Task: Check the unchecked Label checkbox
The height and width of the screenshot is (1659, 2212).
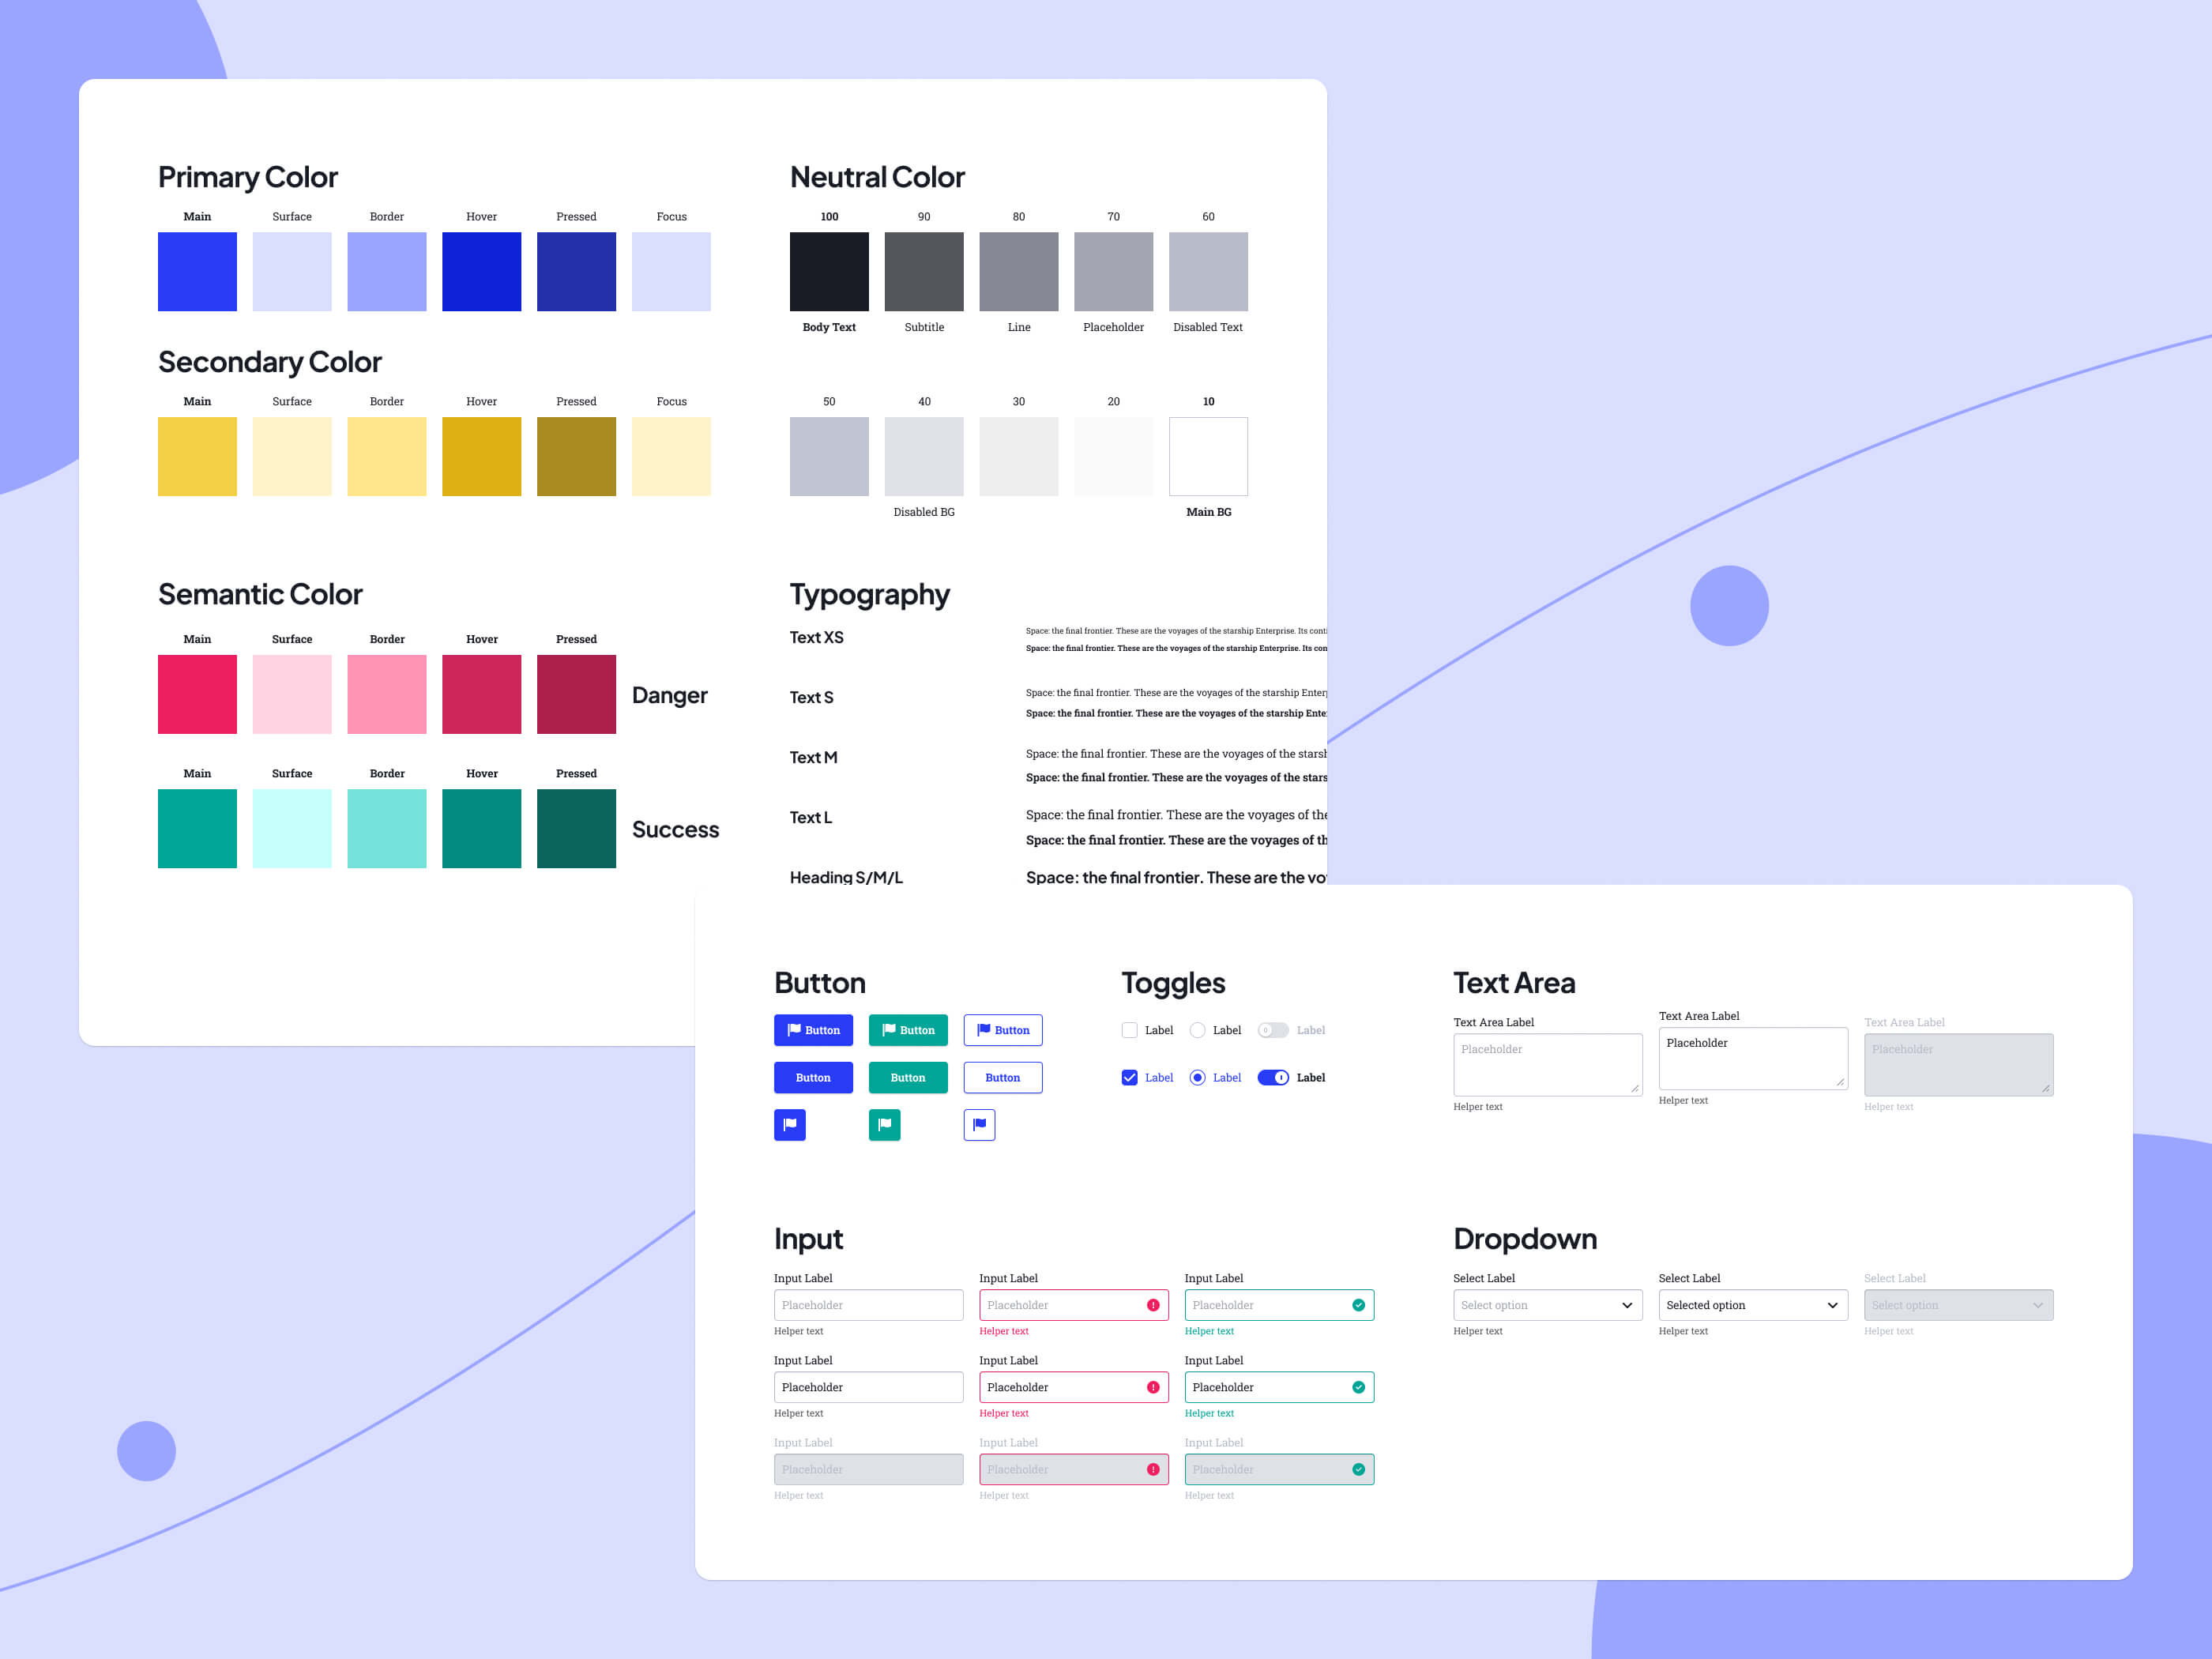Action: pyautogui.click(x=1129, y=1030)
